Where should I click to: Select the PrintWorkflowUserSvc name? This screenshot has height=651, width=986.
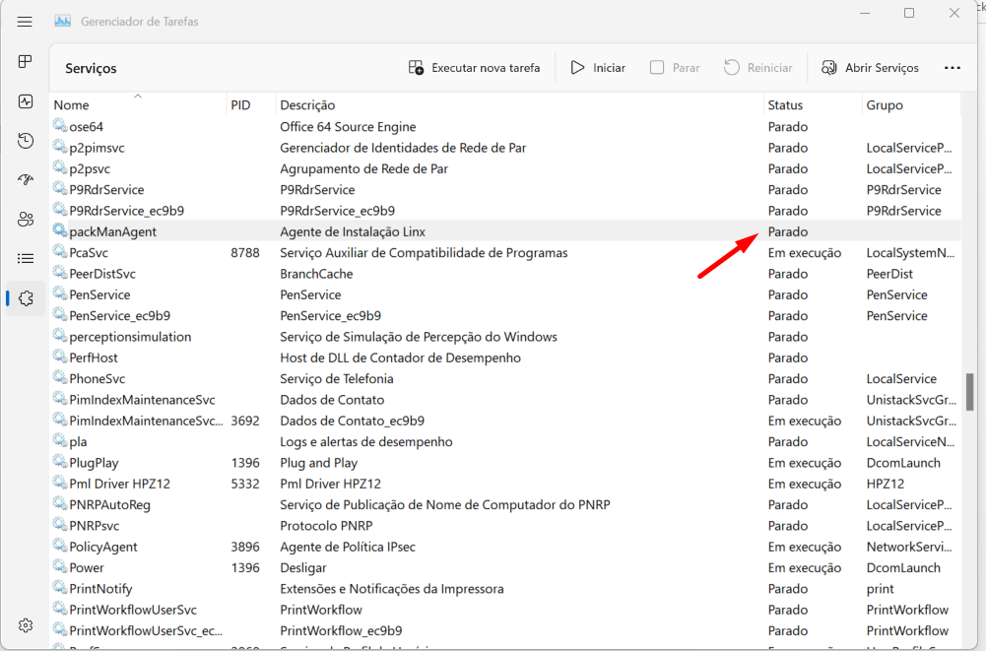(133, 610)
